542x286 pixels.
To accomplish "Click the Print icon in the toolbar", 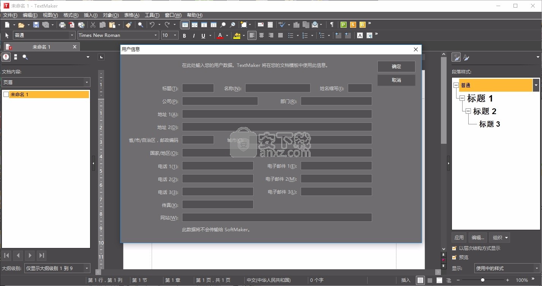I will click(62, 25).
